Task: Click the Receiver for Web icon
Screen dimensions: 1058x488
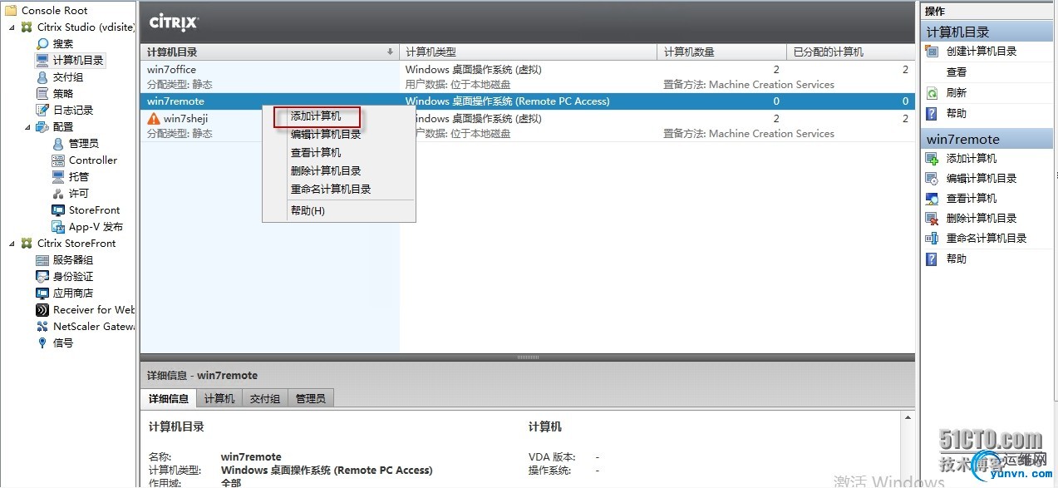Action: click(x=42, y=309)
